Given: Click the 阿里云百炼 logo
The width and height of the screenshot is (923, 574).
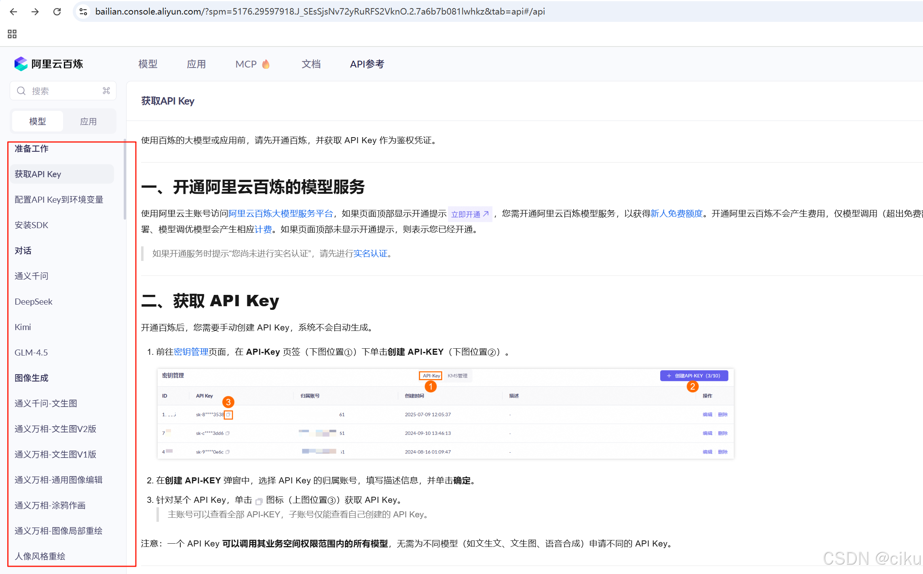Looking at the screenshot, I should (x=49, y=64).
